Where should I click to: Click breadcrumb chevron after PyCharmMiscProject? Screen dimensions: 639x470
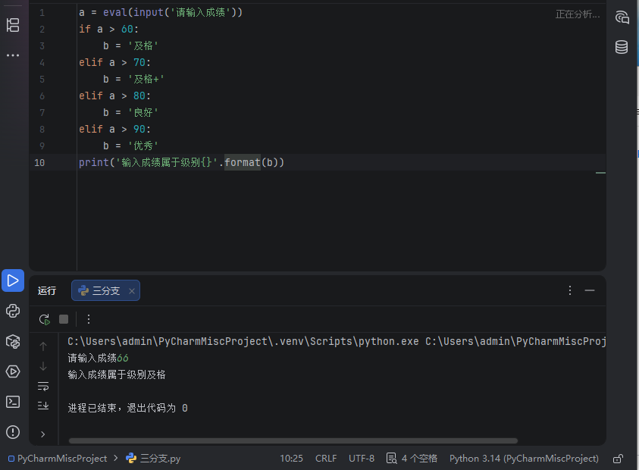pyautogui.click(x=116, y=458)
